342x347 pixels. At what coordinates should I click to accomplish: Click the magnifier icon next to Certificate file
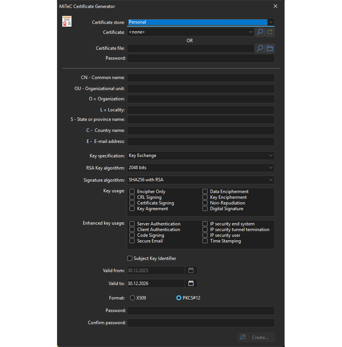(260, 48)
